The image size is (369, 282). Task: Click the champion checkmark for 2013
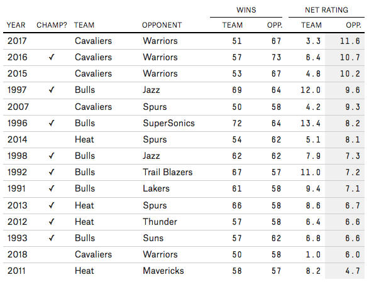tap(52, 205)
